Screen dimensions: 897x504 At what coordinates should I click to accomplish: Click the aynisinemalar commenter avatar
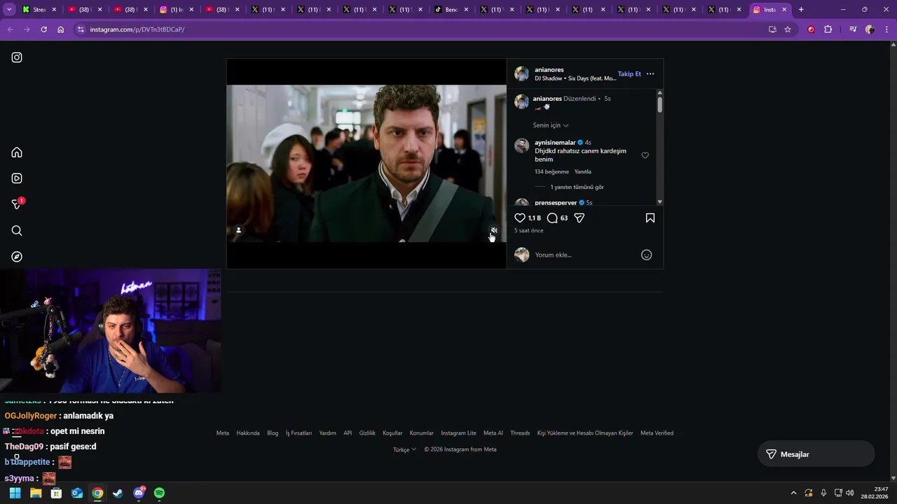click(x=521, y=146)
